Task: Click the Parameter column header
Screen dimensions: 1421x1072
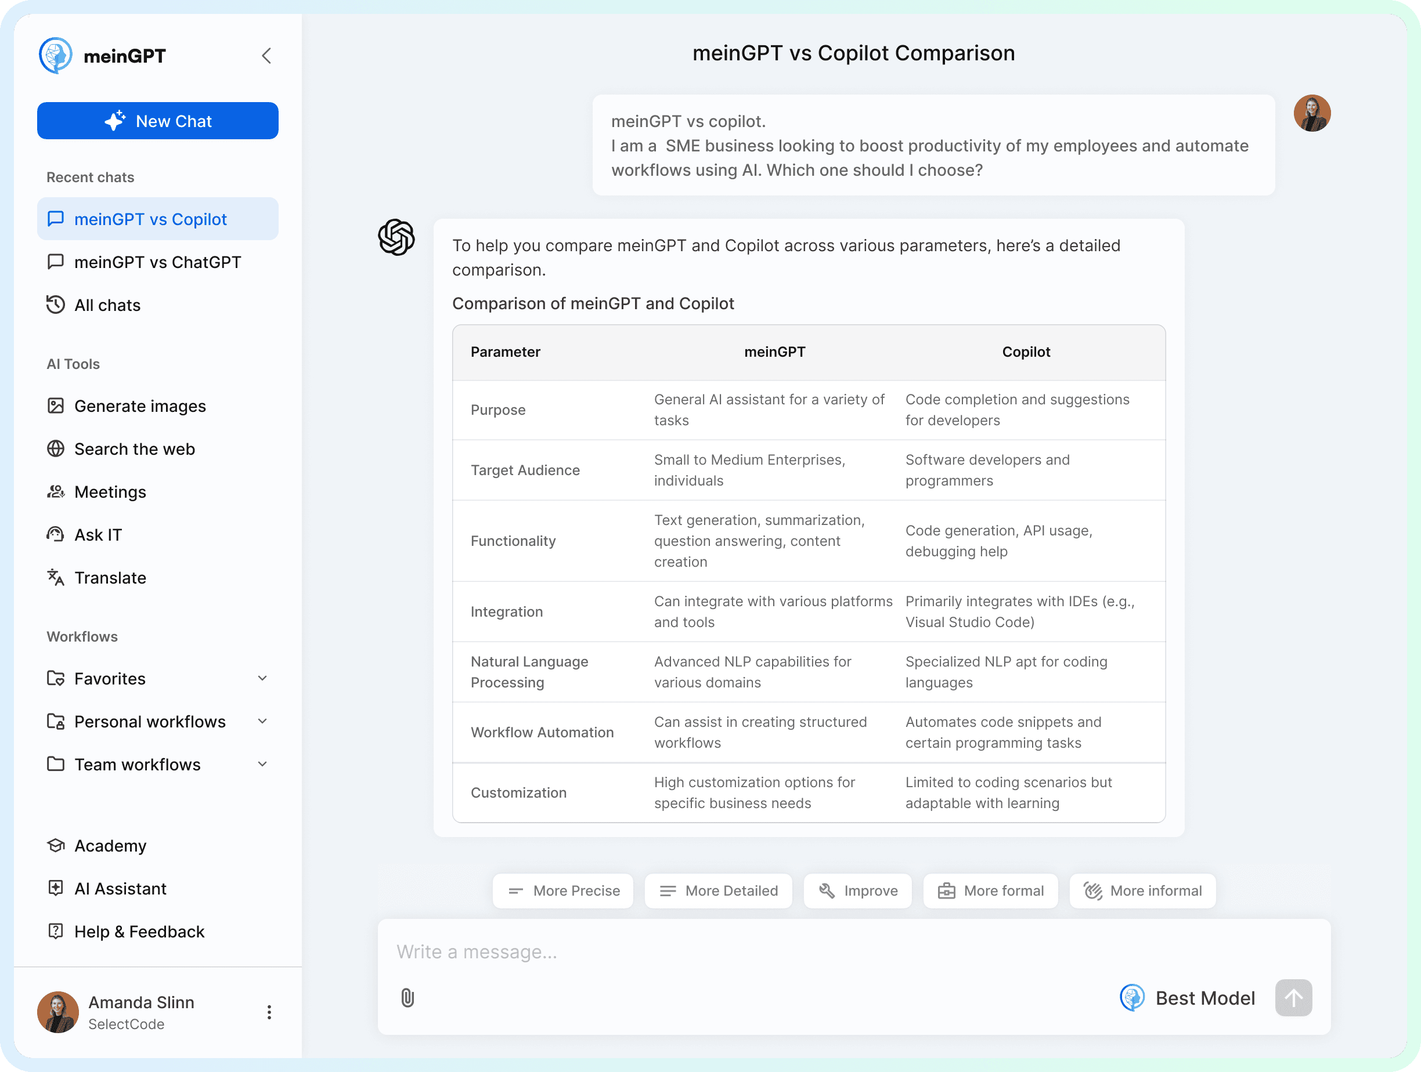Action: (506, 352)
